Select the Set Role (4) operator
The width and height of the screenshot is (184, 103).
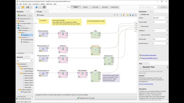[63, 75]
